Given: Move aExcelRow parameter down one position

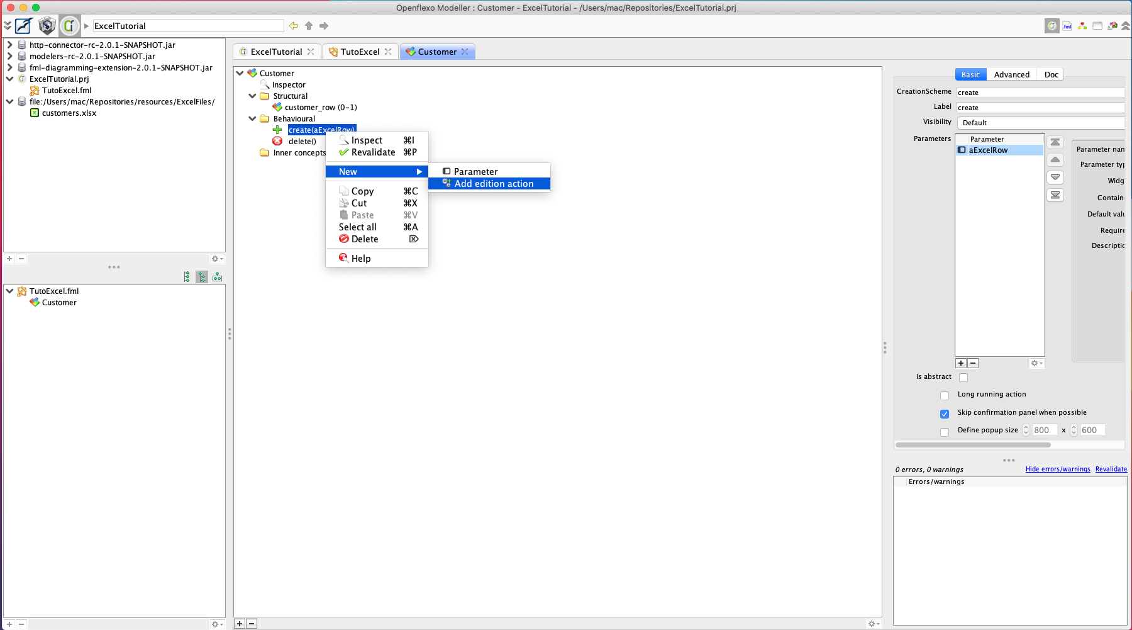Looking at the screenshot, I should (1055, 177).
